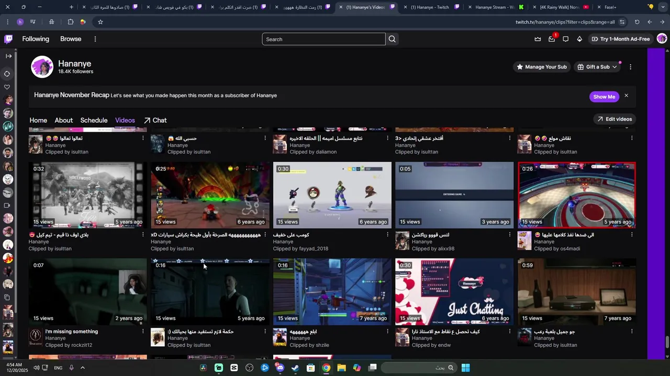Image resolution: width=670 pixels, height=376 pixels.
Task: Expand the Gift a Sub dropdown
Action: [597, 67]
